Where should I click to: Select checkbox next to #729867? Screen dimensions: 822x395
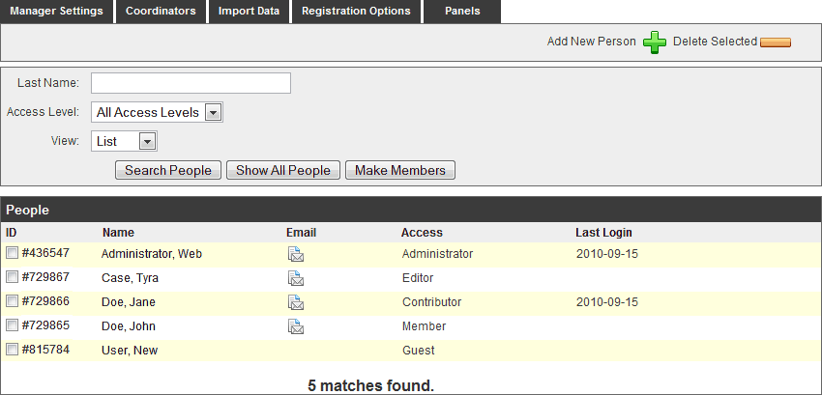pyautogui.click(x=12, y=278)
